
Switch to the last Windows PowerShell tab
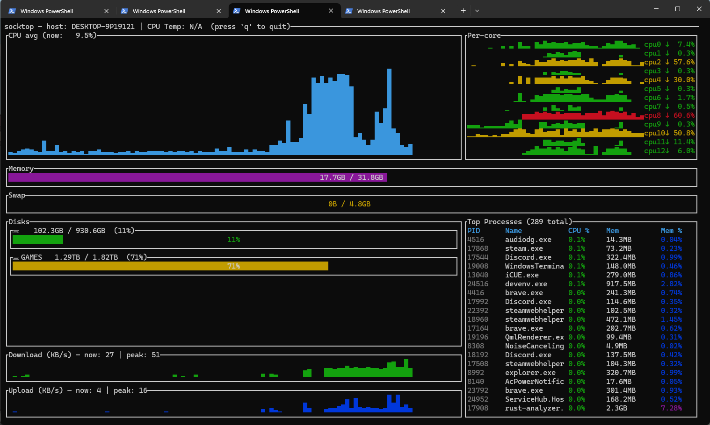tap(383, 11)
